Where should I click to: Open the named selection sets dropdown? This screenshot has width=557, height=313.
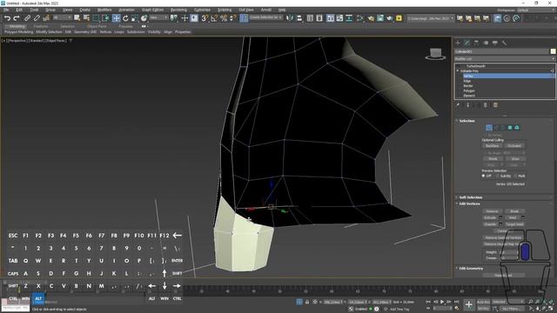tap(266, 17)
